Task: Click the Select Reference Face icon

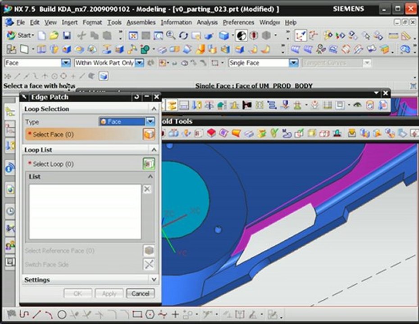Action: pyautogui.click(x=149, y=250)
